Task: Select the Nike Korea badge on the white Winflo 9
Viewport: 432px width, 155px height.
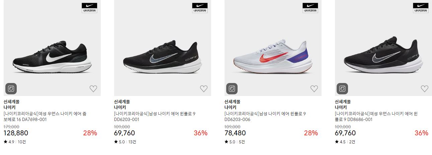Action: pyautogui.click(x=310, y=8)
